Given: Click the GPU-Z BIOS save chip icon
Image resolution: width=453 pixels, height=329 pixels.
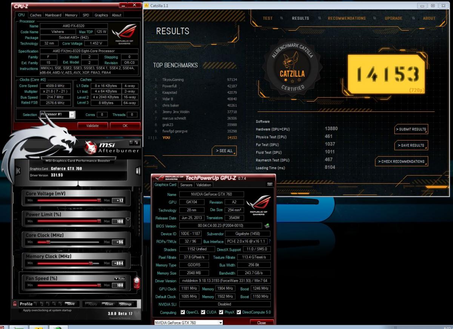Looking at the screenshot, I should (x=267, y=226).
